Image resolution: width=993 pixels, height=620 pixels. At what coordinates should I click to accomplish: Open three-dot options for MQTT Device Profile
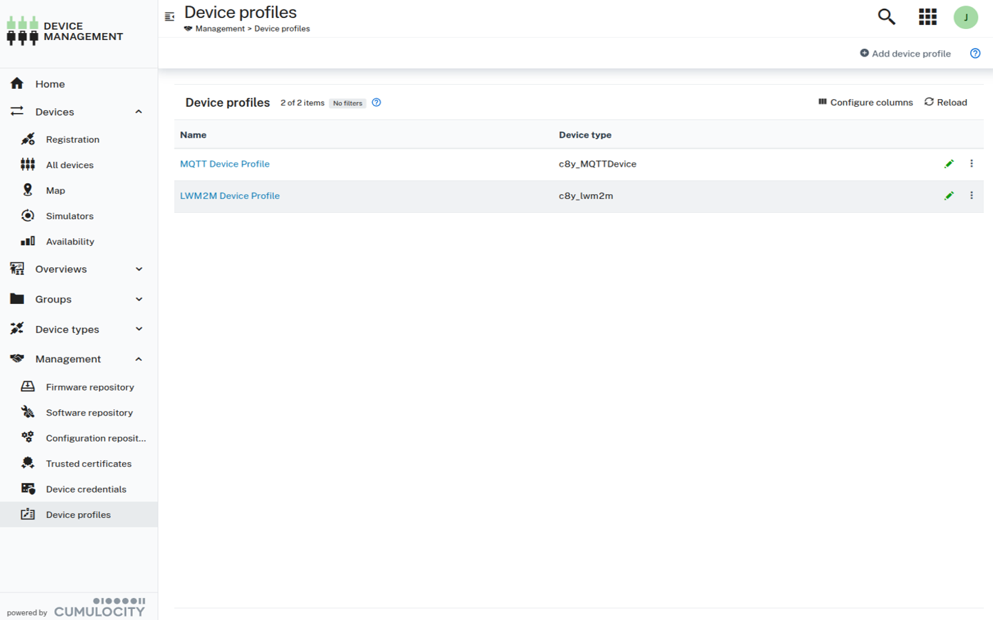click(972, 163)
